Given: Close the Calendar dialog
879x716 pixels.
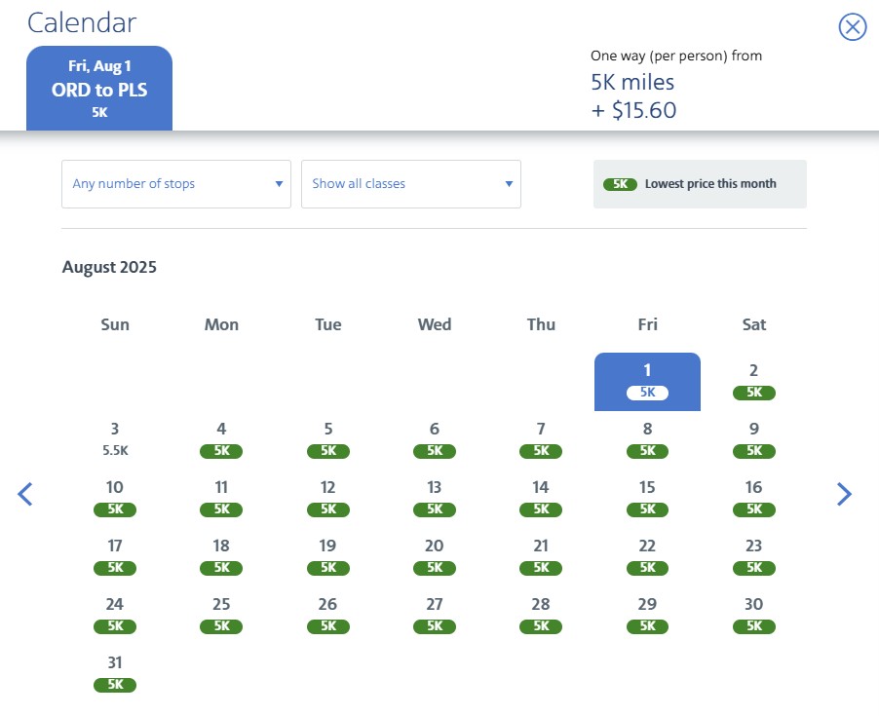Looking at the screenshot, I should pos(852,27).
